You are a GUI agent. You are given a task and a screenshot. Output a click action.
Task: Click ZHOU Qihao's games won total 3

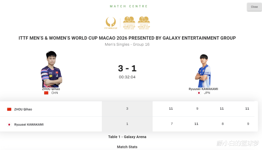[x=127, y=109]
